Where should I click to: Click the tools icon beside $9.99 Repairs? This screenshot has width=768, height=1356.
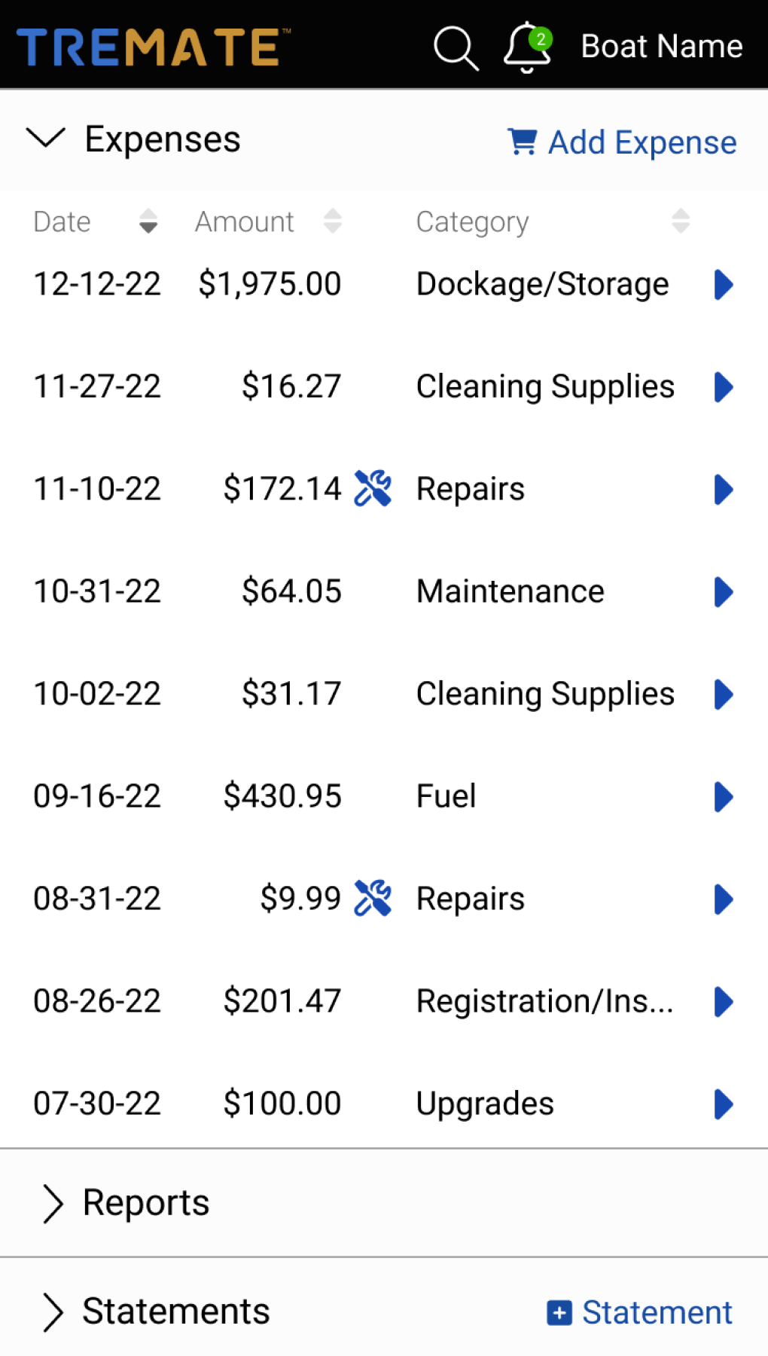(x=373, y=899)
